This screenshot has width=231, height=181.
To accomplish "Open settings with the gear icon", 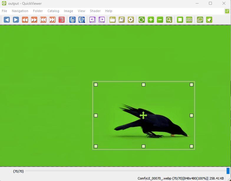I will (x=131, y=20).
